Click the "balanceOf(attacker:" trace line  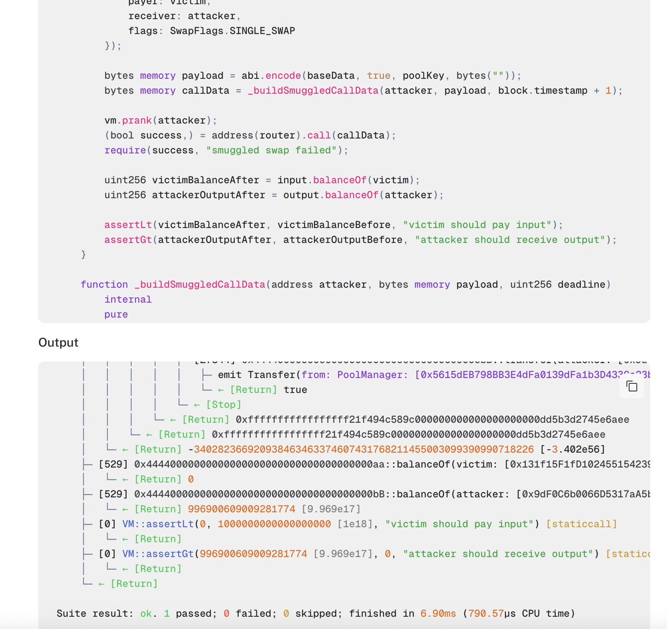pos(366,494)
